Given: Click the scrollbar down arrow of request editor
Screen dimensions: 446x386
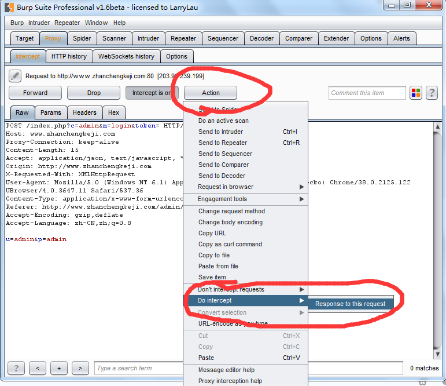Looking at the screenshot, I should (437, 354).
